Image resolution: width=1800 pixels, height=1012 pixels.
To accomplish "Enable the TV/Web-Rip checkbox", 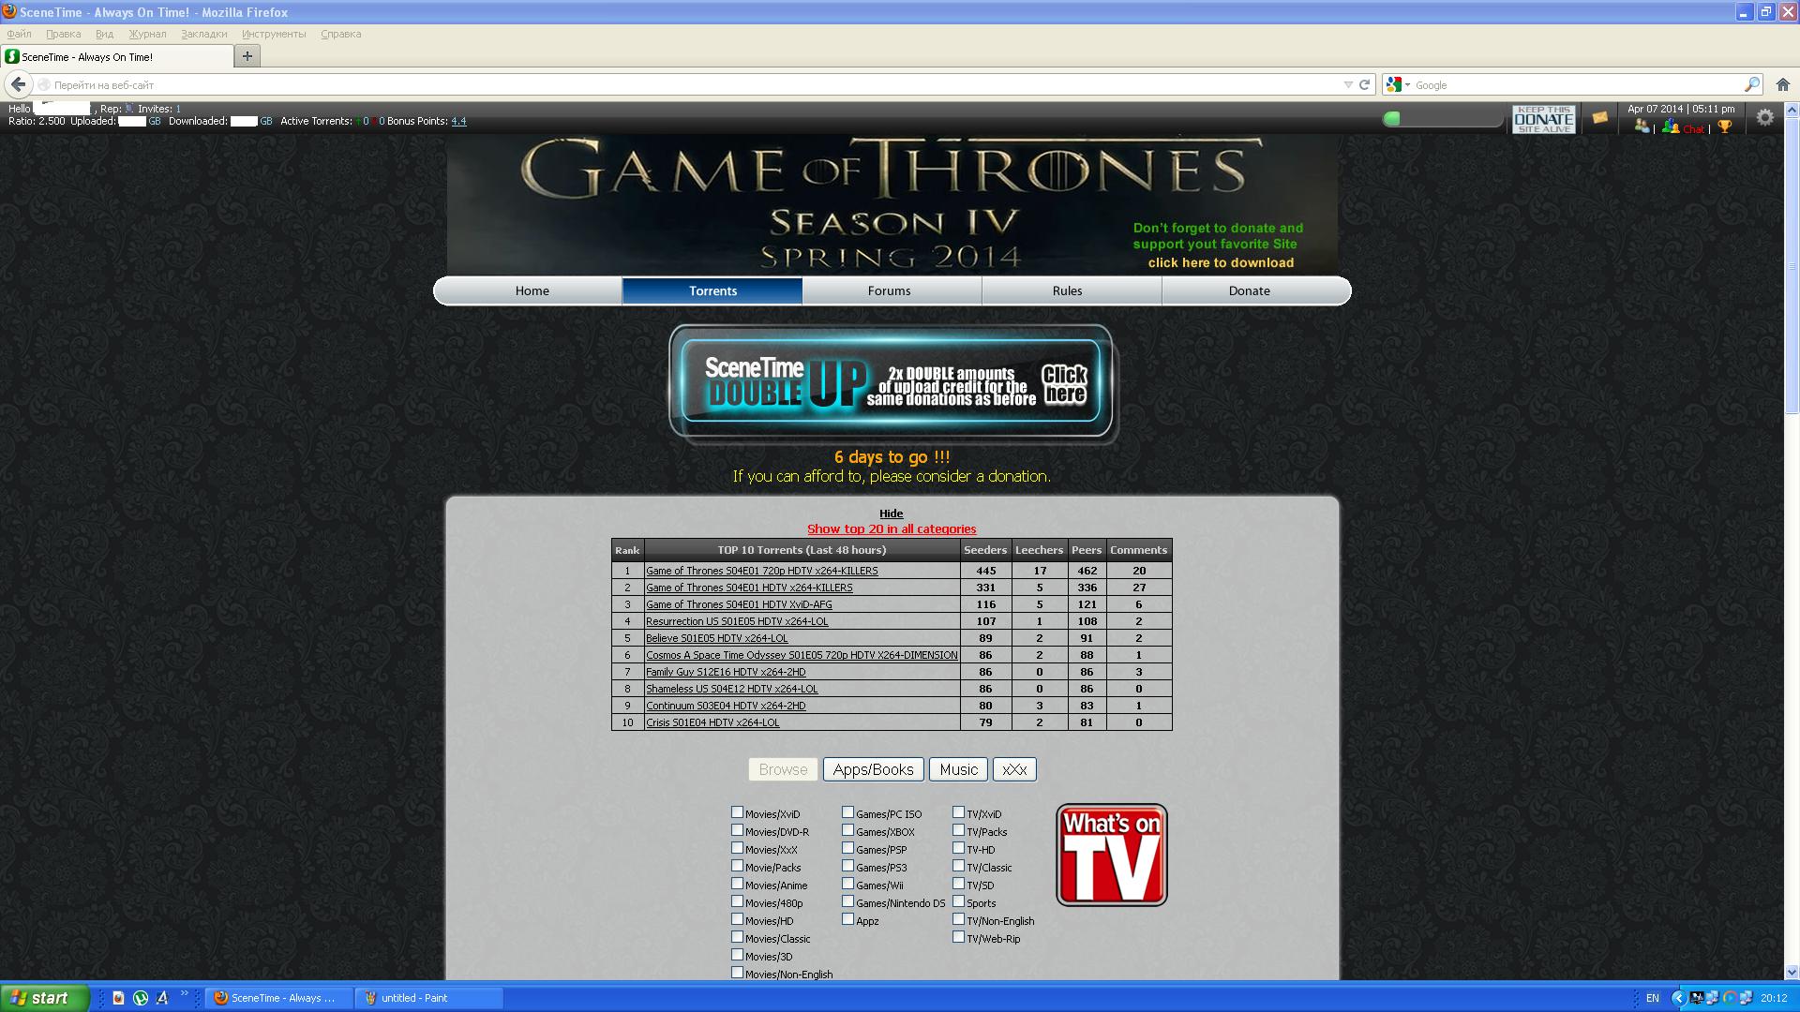I will pyautogui.click(x=958, y=937).
